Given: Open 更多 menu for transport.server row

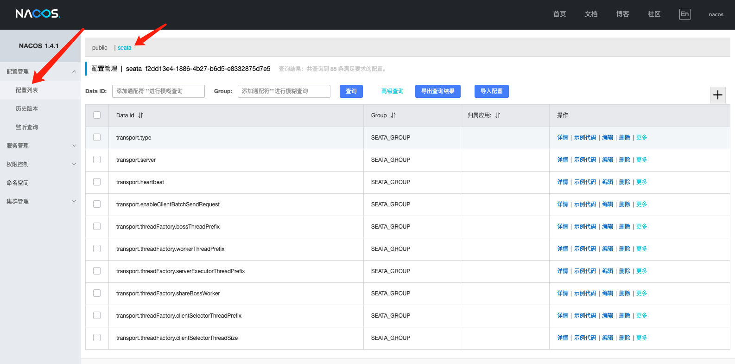Looking at the screenshot, I should click(x=641, y=160).
